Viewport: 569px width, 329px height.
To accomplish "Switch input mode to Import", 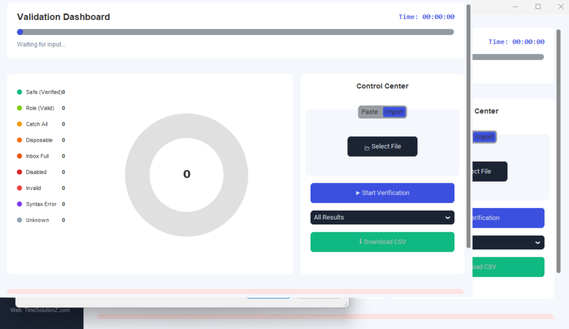I will tap(395, 112).
